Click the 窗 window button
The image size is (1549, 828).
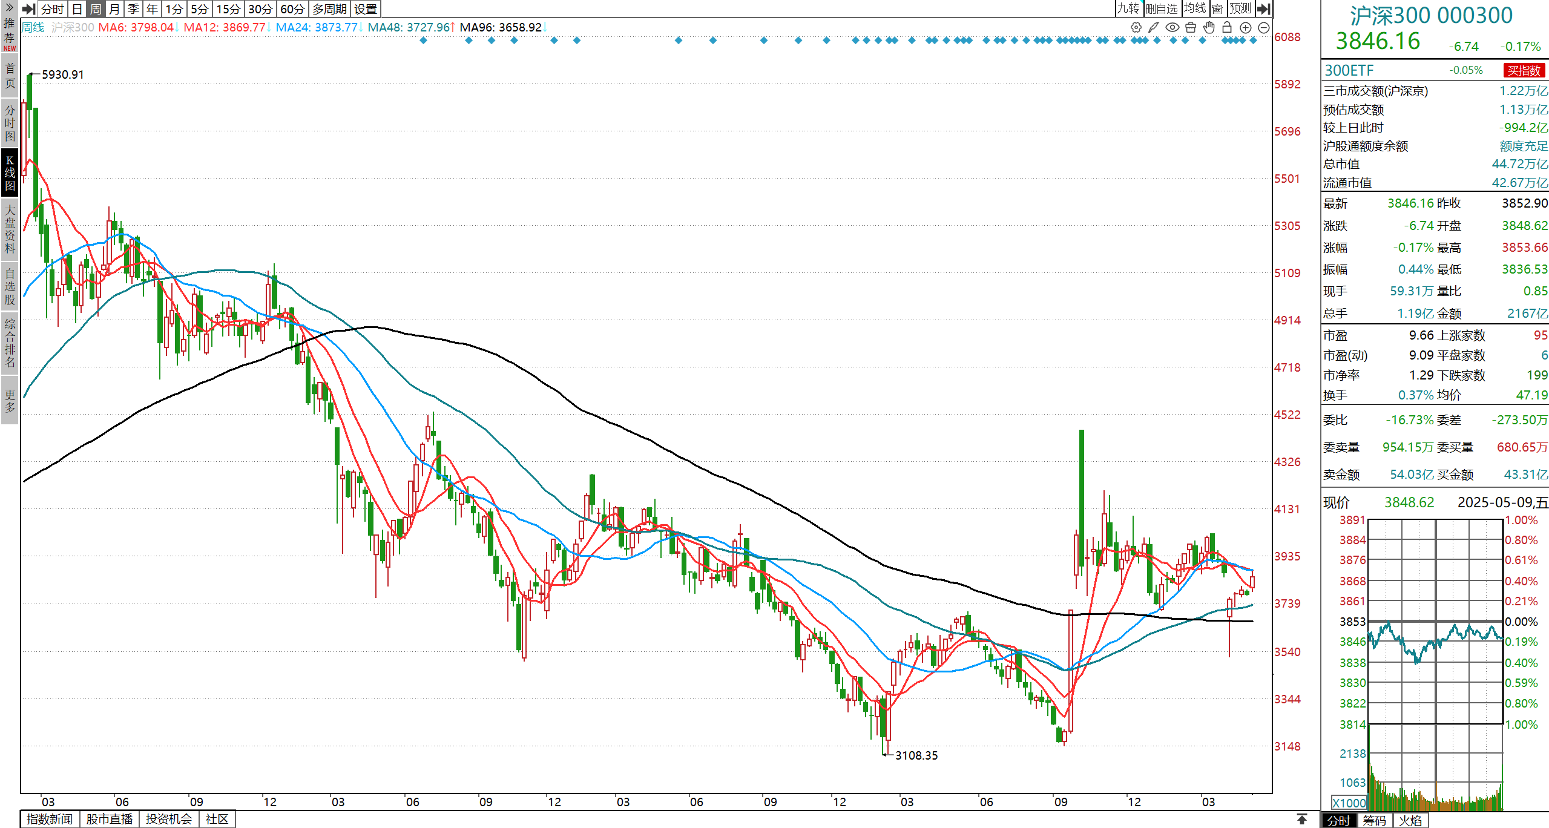click(1218, 8)
